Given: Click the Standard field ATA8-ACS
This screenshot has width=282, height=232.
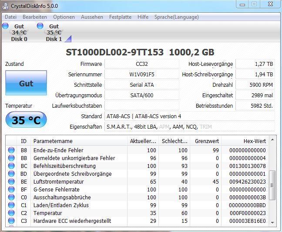Looking at the screenshot, I should point(190,116).
